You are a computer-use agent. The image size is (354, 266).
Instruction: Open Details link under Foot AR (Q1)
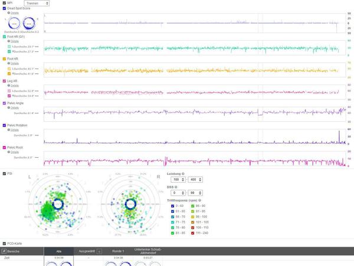coord(15,41)
